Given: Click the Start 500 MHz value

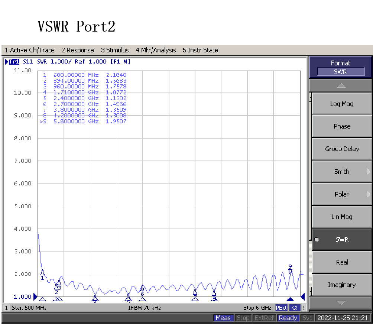Looking at the screenshot, I should point(29,308).
